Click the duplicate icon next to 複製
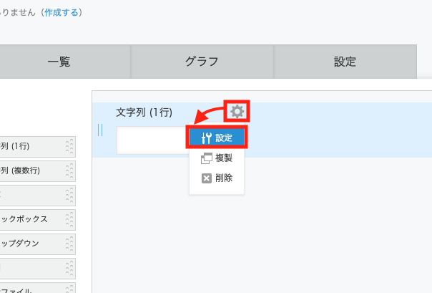This screenshot has height=293, width=432. coord(207,158)
